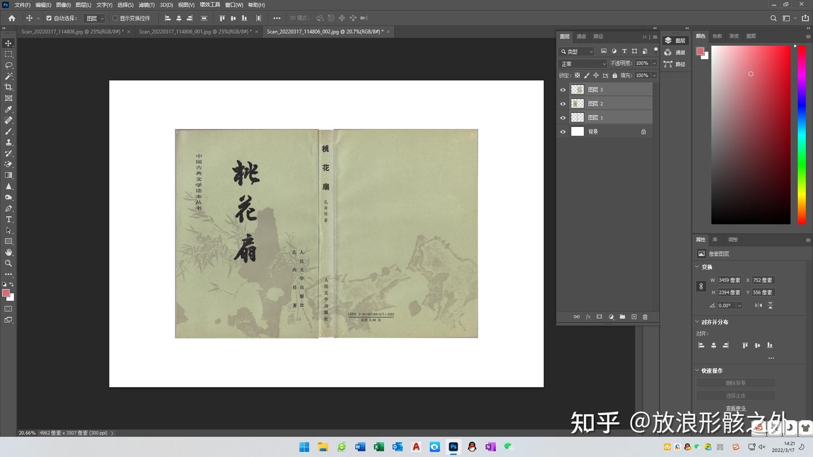This screenshot has height=457, width=813.
Task: Select the Pen tool
Action: [8, 208]
